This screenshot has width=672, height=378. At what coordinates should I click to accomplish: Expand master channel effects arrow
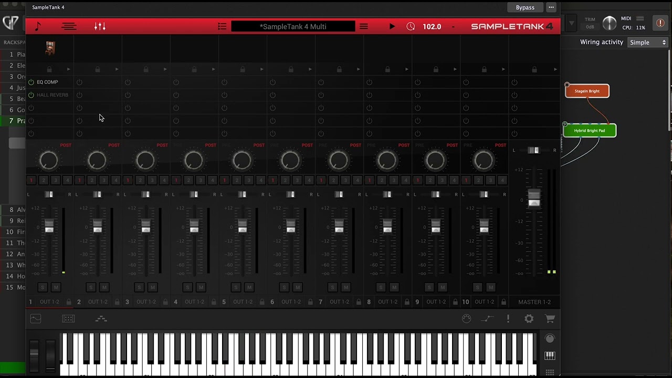pos(555,69)
